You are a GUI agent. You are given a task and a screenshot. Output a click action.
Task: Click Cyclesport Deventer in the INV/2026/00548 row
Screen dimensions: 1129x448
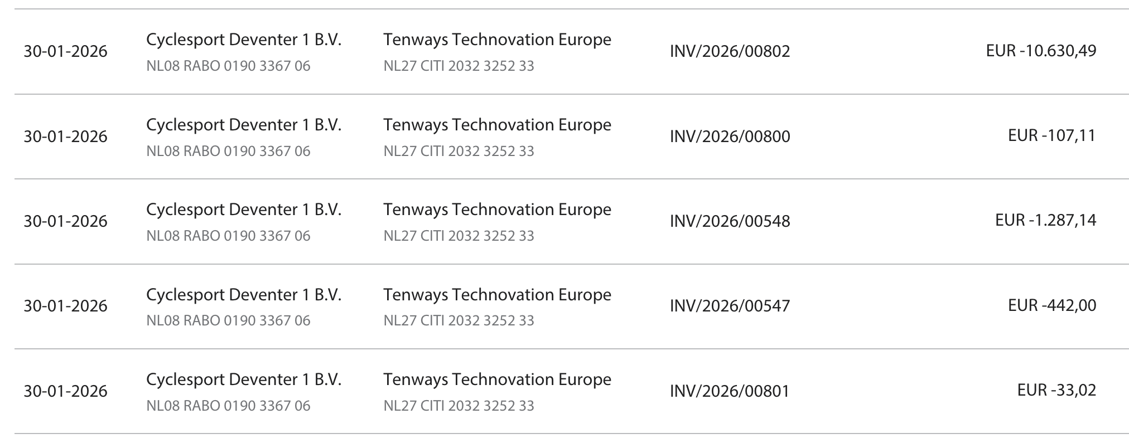[x=243, y=210]
